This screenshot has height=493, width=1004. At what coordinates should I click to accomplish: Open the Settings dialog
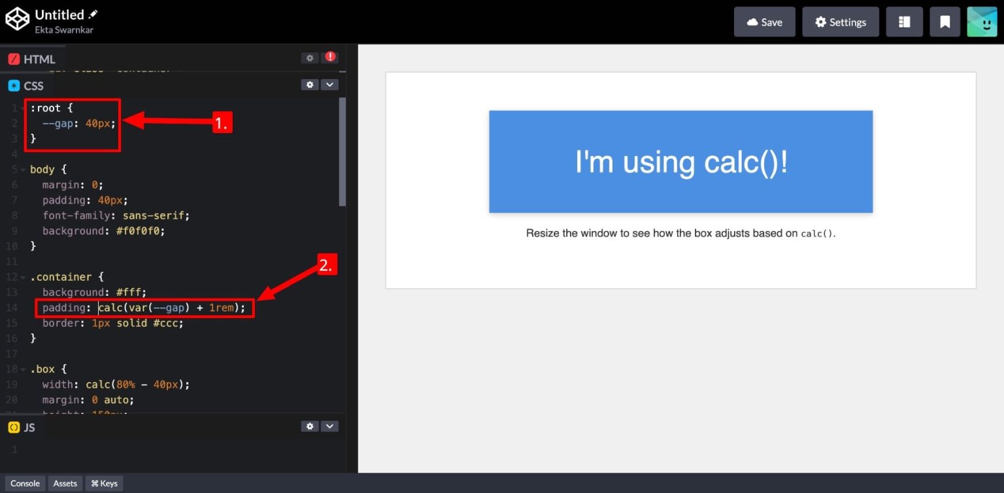pyautogui.click(x=841, y=22)
